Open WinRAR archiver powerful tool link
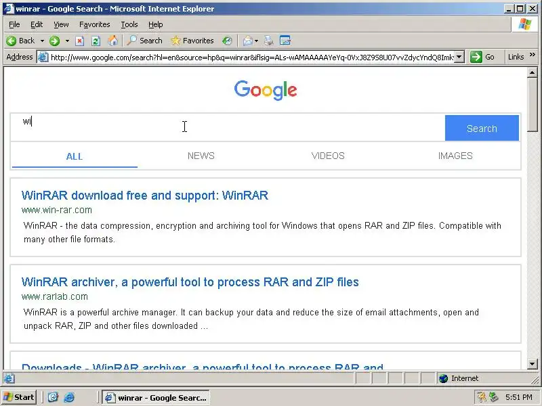Viewport: 542px width, 406px height. 190,282
